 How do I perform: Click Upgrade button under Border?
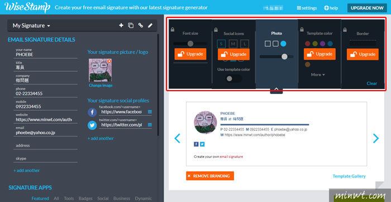coord(363,54)
